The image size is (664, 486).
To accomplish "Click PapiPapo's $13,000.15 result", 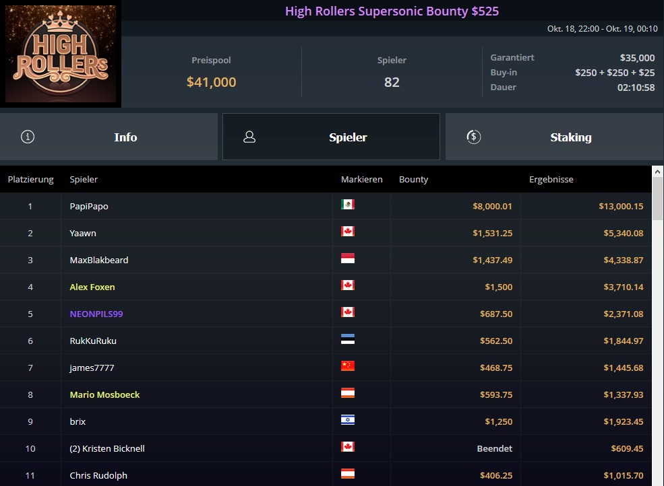I will [x=621, y=207].
